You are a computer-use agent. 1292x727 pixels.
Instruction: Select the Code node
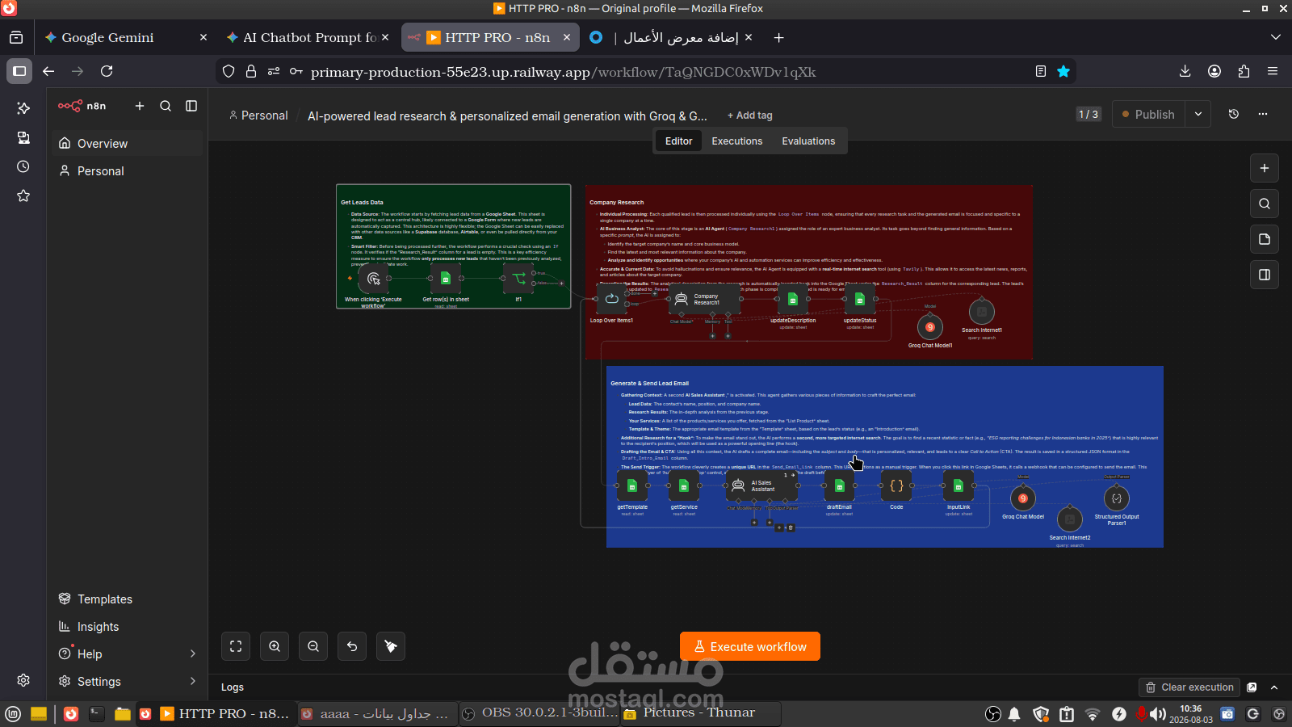click(896, 485)
